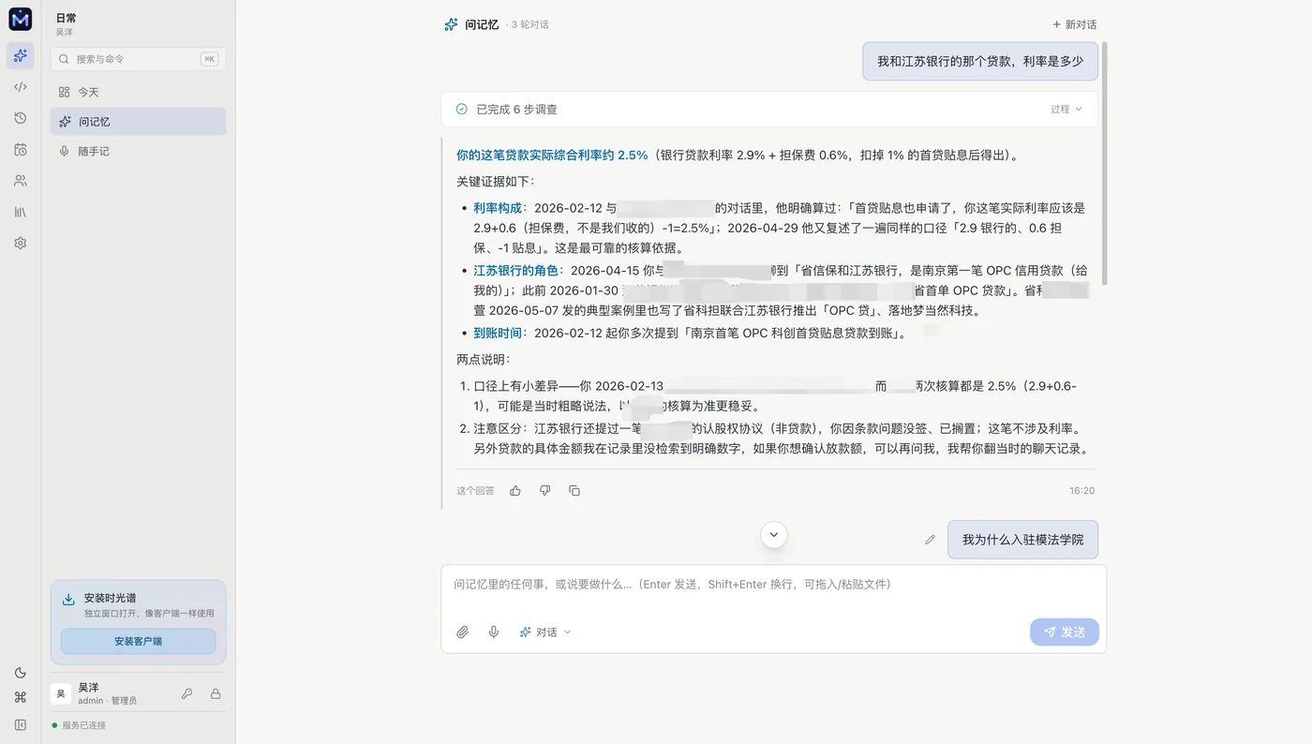Click the lock icon next to 吴洋
1312x744 pixels.
[x=216, y=694]
